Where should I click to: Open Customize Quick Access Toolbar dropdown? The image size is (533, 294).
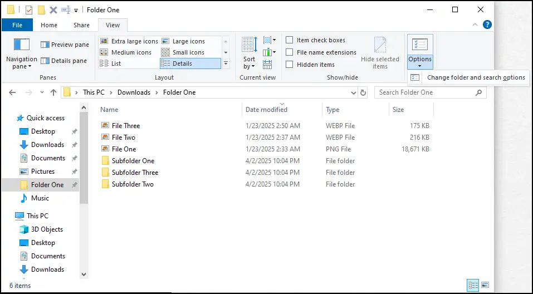(76, 10)
